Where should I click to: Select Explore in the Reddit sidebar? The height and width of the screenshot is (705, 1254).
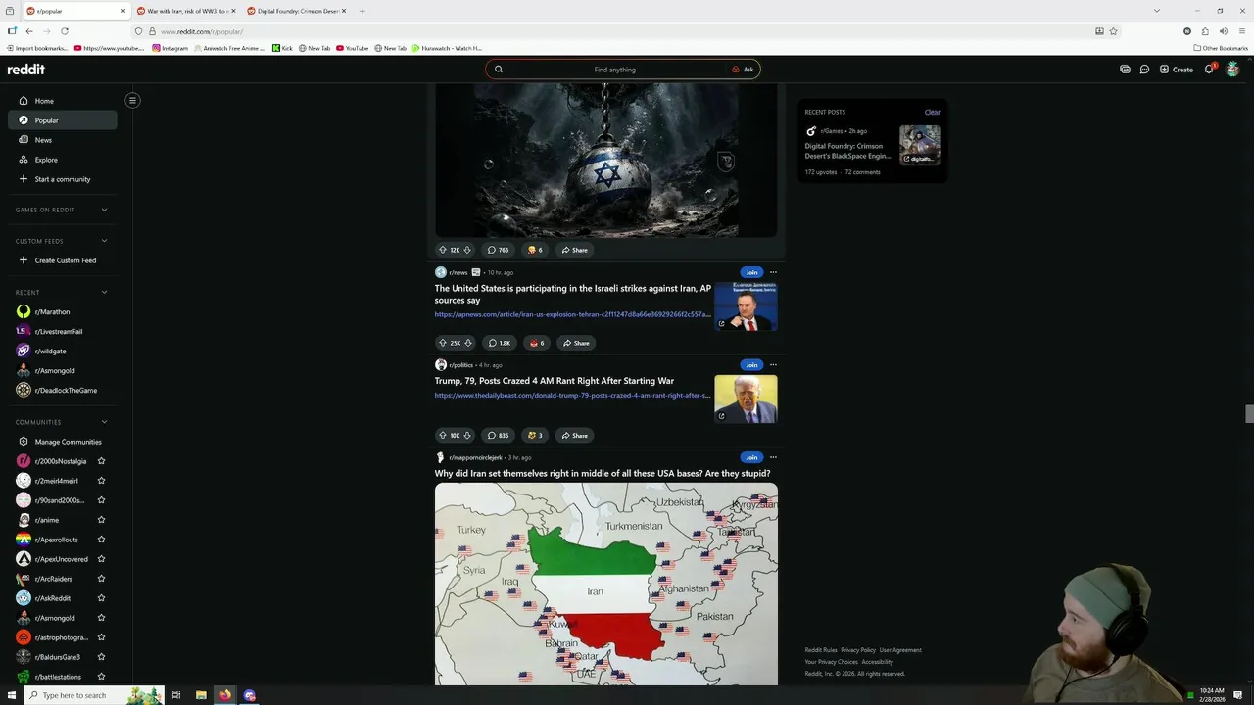(62, 160)
